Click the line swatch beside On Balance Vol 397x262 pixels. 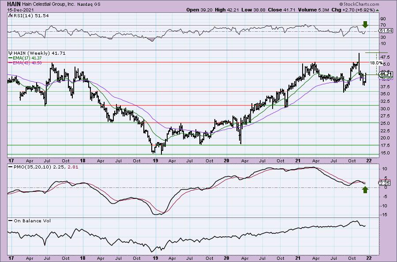pos(11,221)
